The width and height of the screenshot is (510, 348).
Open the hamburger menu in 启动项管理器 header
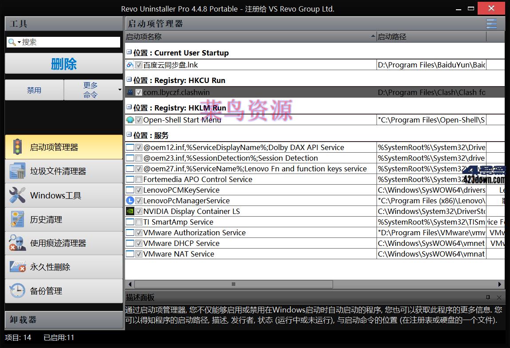pyautogui.click(x=491, y=24)
